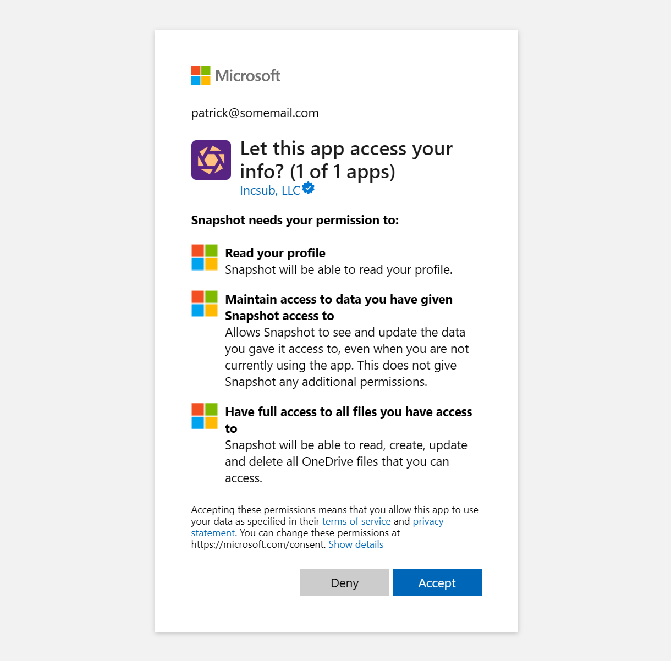Click the 'Maintain access to data you have given' heading
Image resolution: width=671 pixels, height=661 pixels.
[339, 307]
